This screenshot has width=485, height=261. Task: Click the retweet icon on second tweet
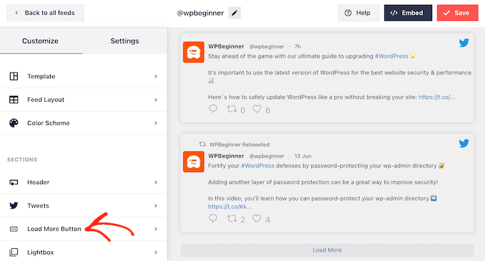(232, 218)
